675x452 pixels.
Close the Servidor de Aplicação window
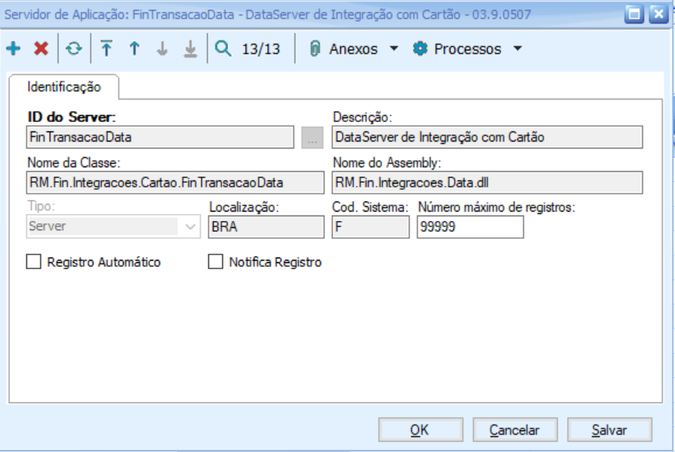(659, 14)
